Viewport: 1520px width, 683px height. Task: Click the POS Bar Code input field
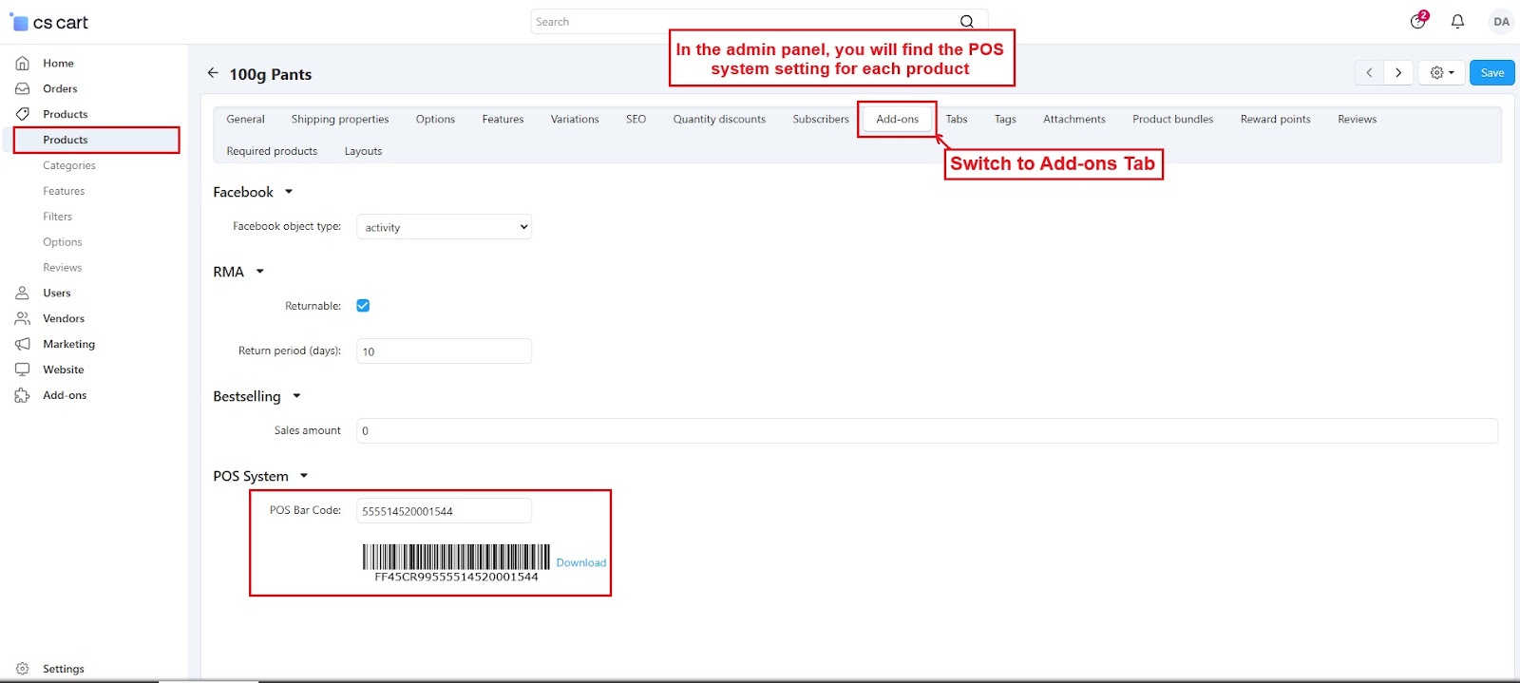tap(444, 511)
